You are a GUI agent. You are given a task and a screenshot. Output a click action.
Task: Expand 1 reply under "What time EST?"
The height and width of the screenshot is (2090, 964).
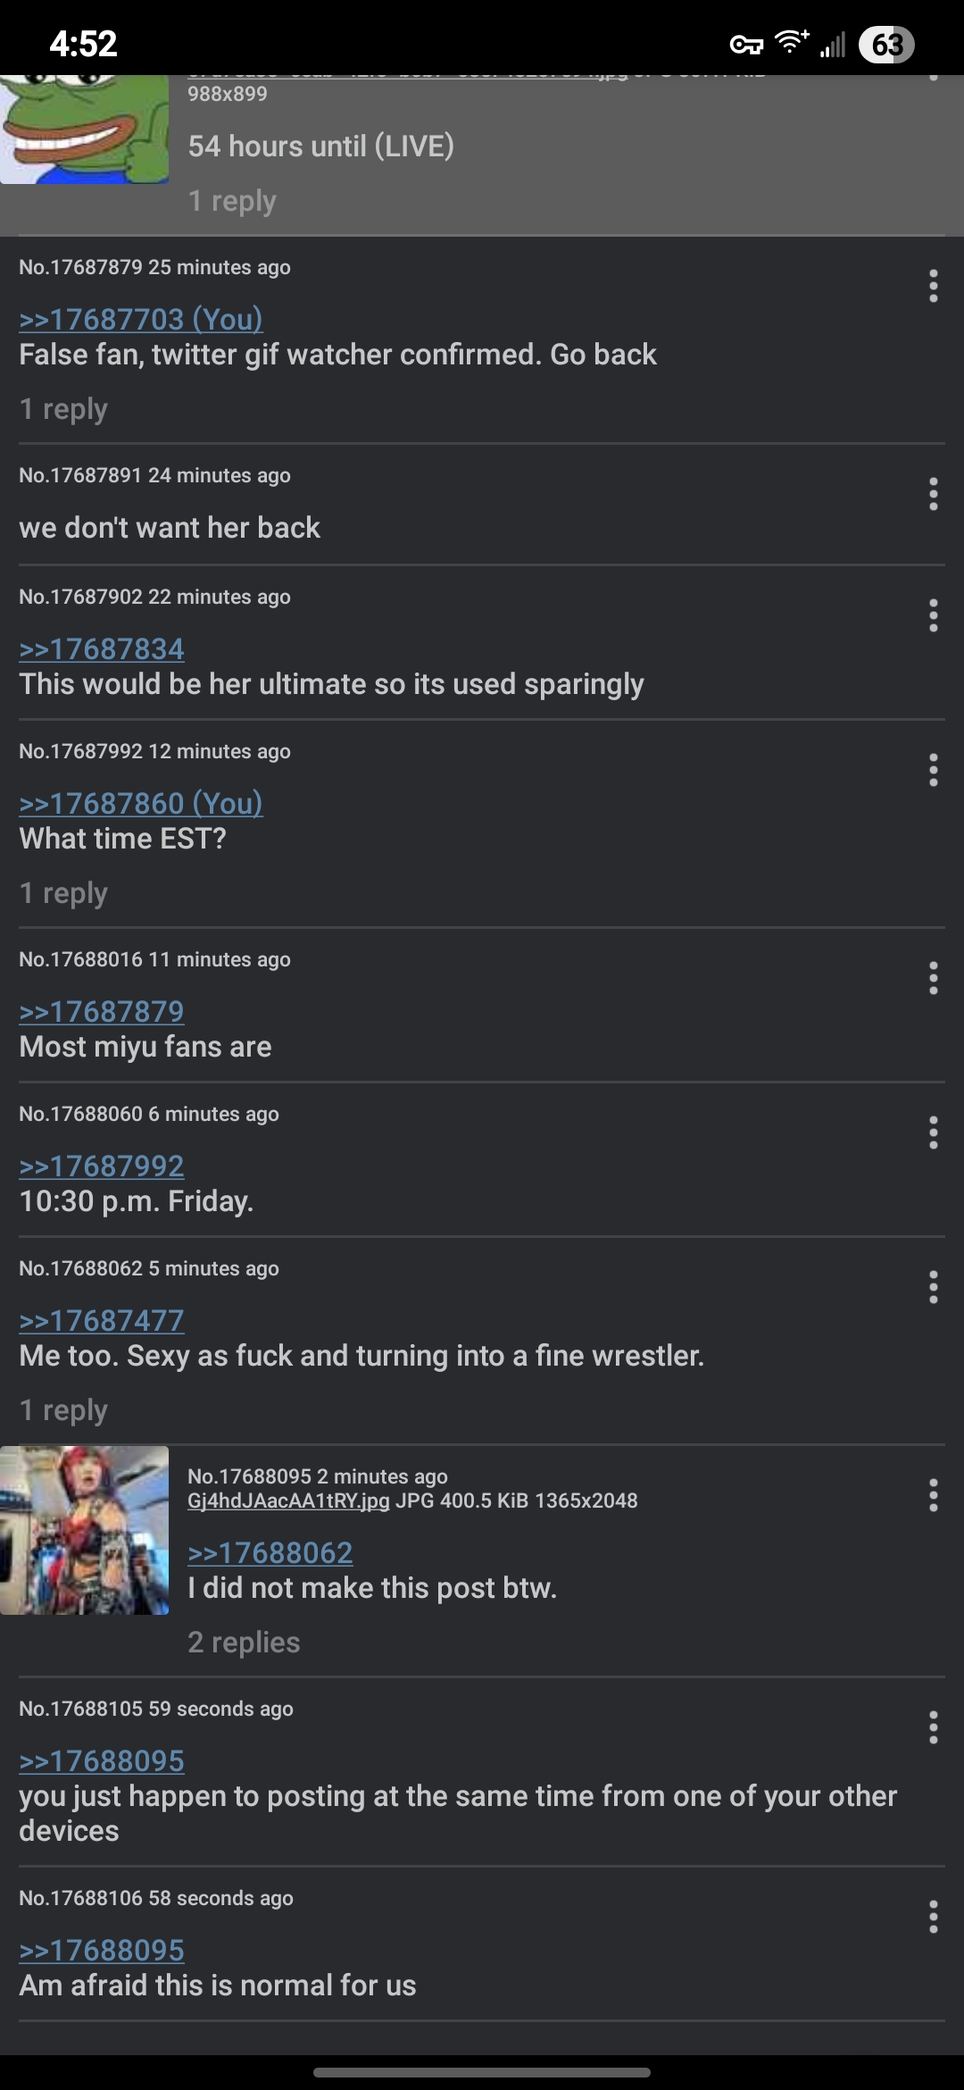point(63,893)
